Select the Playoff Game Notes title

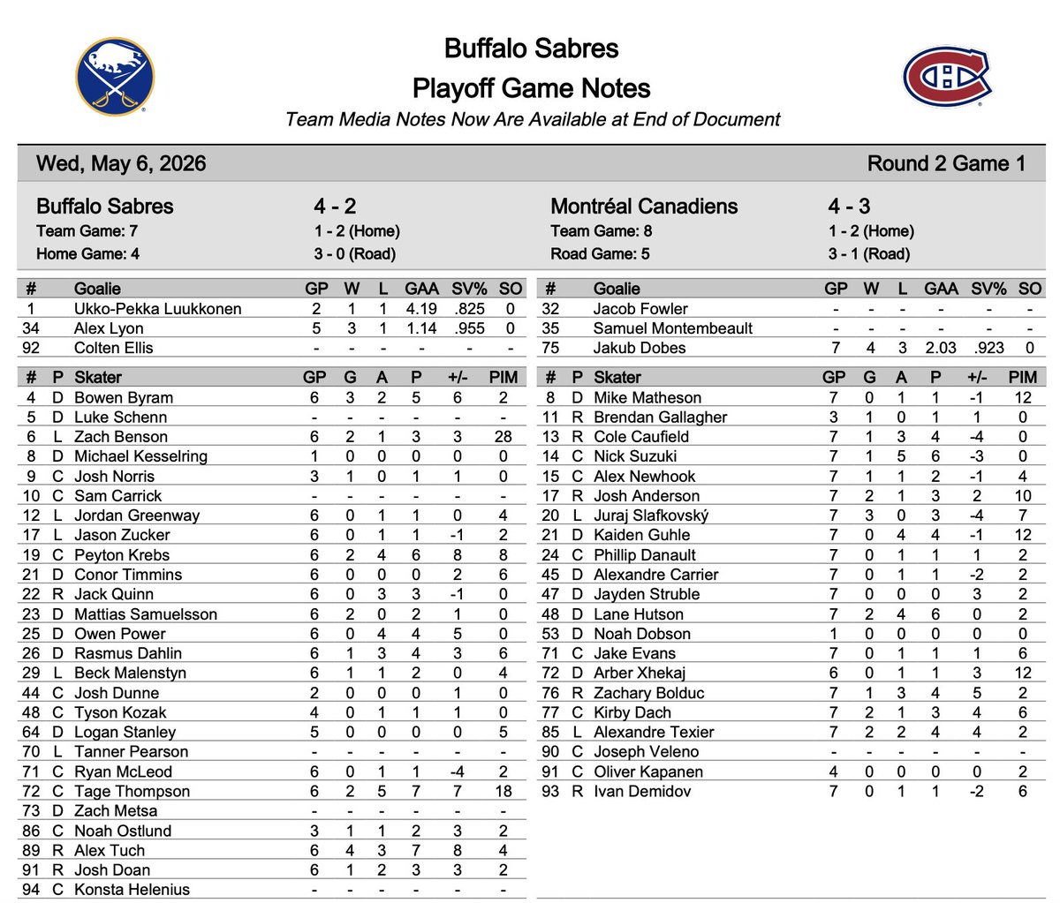pyautogui.click(x=532, y=88)
